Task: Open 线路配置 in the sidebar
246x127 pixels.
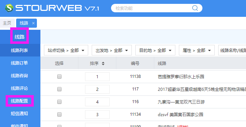Action: [x=19, y=101]
